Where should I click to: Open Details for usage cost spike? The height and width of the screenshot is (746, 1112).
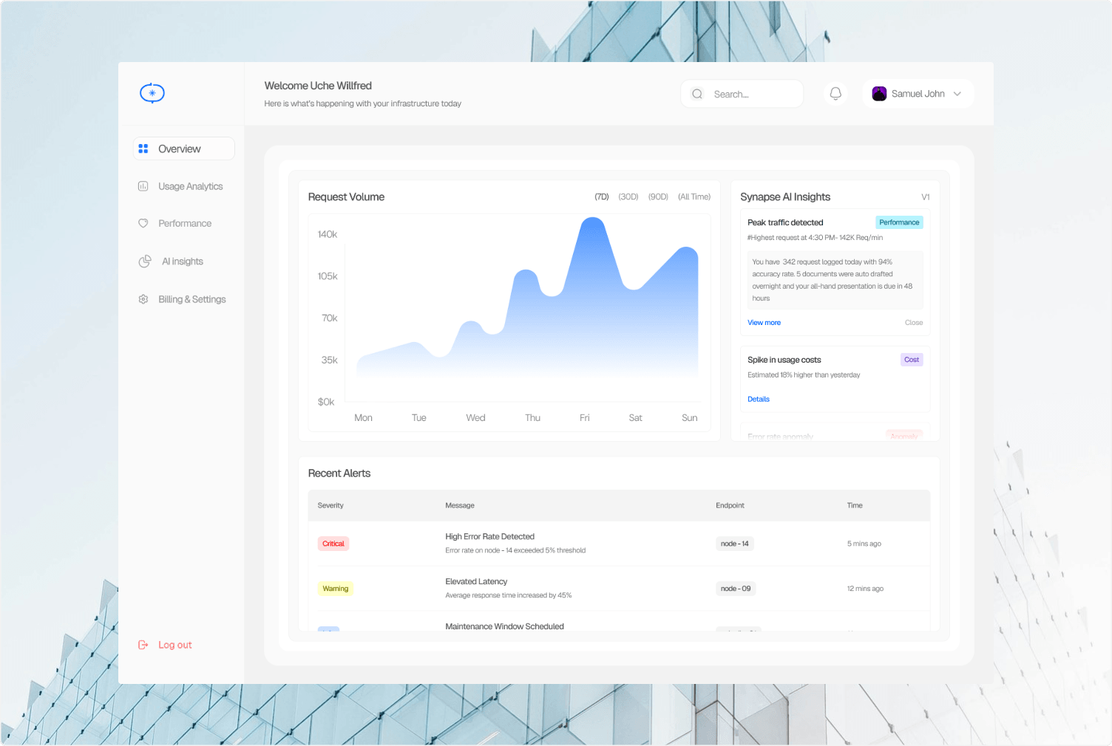[x=759, y=399]
